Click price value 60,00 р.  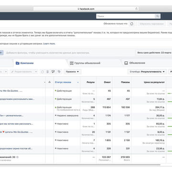point(161,124)
